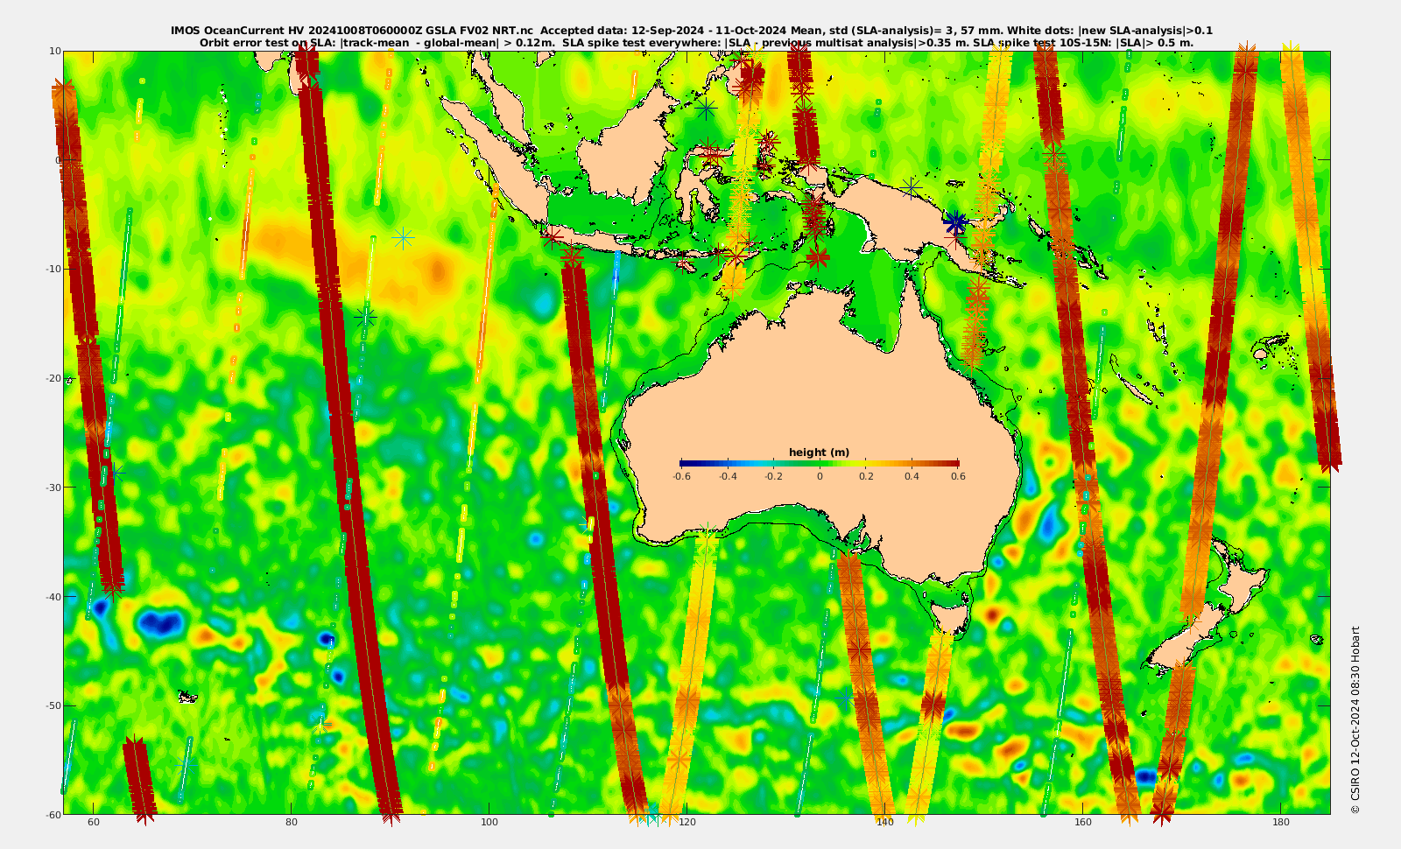The width and height of the screenshot is (1401, 849).
Task: Click the 'height (m)' colorbar label
Action: pyautogui.click(x=819, y=453)
